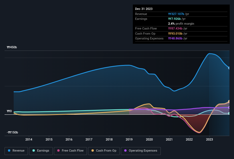Click the 2014 year label on axis
The width and height of the screenshot is (234, 159).
[x=29, y=139]
